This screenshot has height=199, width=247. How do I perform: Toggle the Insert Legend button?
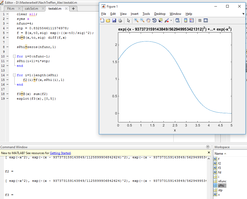click(x=192, y=20)
